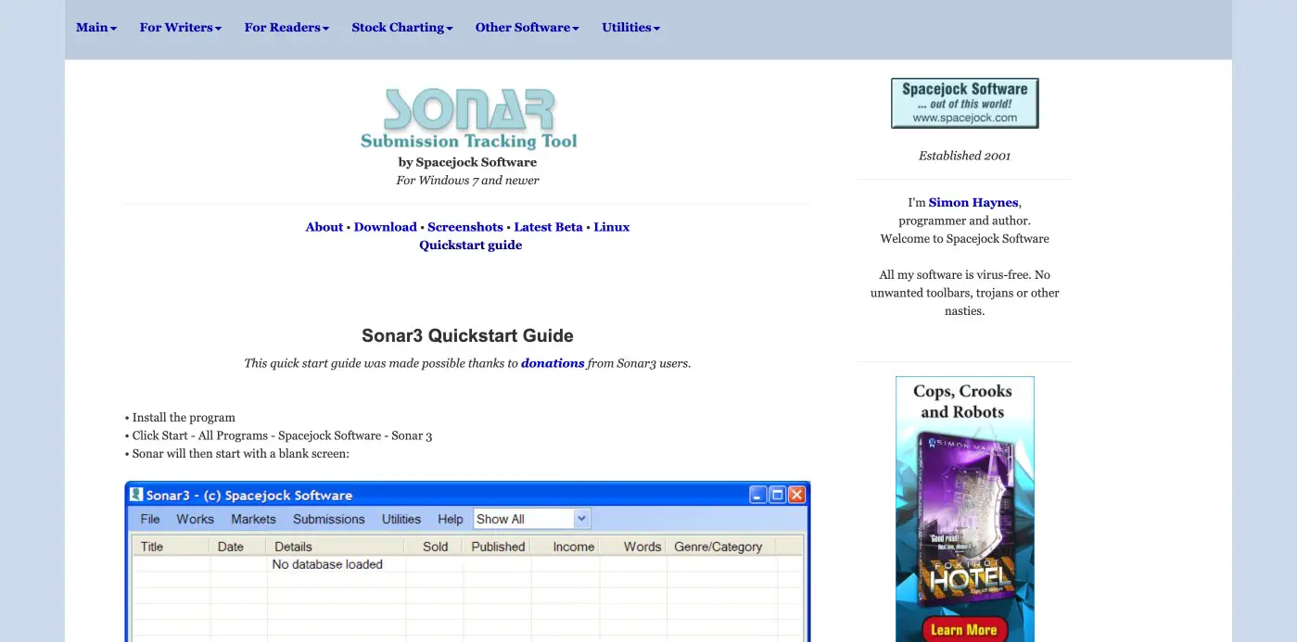Visit the Simon Haynes link
This screenshot has height=642, width=1297.
tap(973, 203)
